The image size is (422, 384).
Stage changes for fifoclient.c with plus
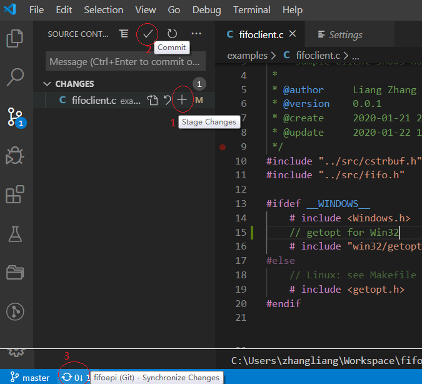coord(182,100)
